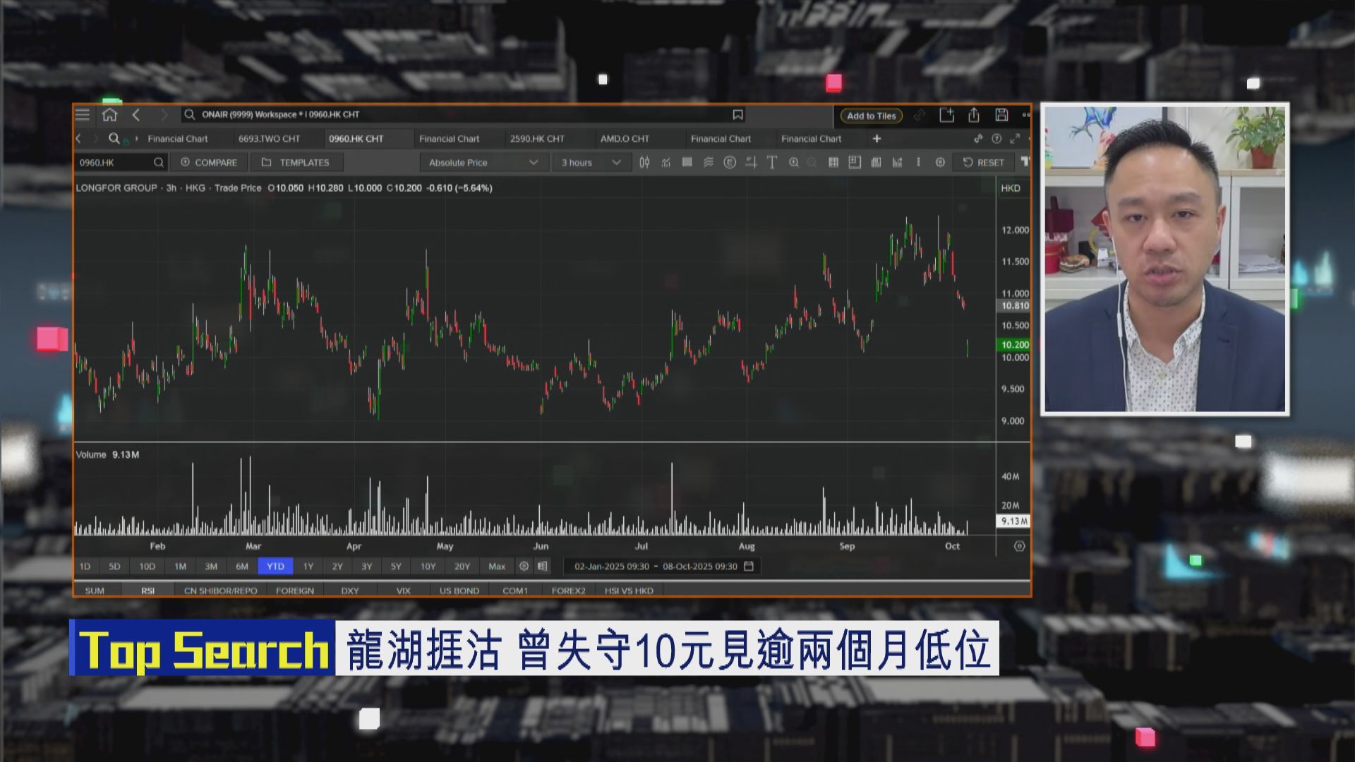Image resolution: width=1355 pixels, height=762 pixels.
Task: Open the date range calendar icon
Action: tap(749, 566)
